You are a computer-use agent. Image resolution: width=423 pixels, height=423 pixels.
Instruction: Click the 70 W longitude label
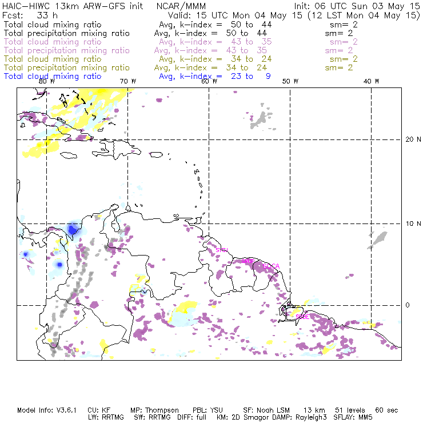128,81
